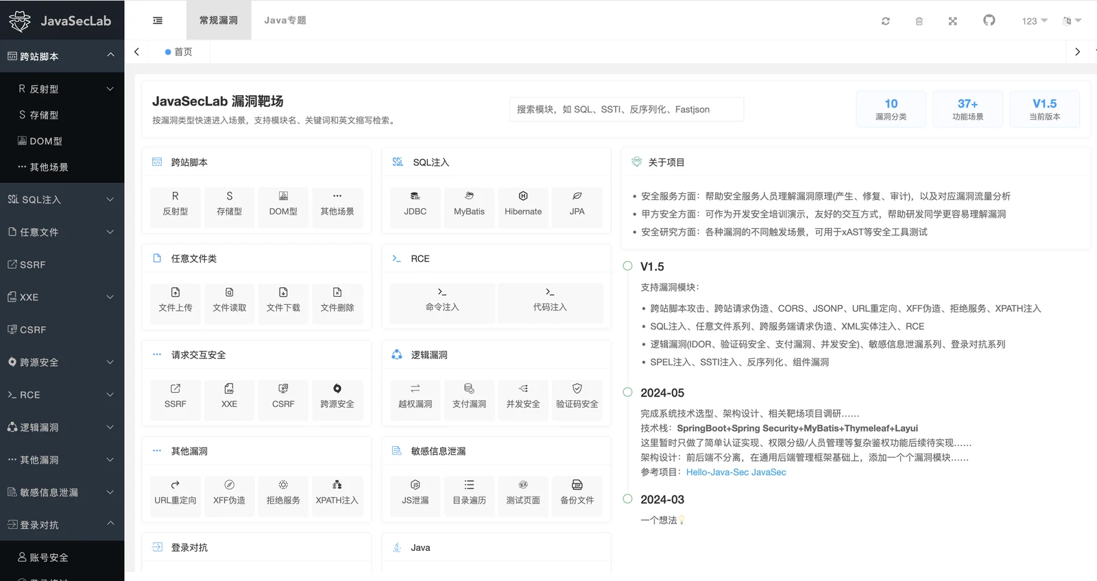Open the 命令注入 card
This screenshot has height=581, width=1097.
(x=442, y=303)
